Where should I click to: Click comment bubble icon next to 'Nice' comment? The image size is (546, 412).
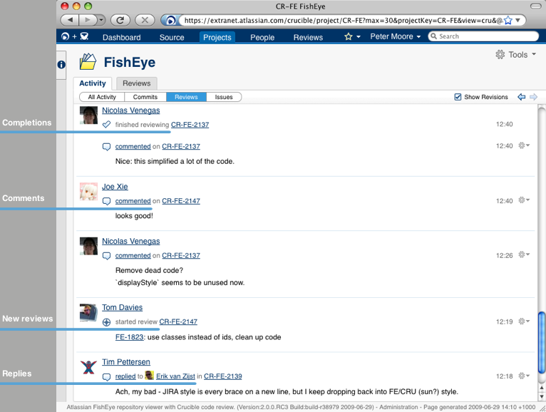(106, 147)
